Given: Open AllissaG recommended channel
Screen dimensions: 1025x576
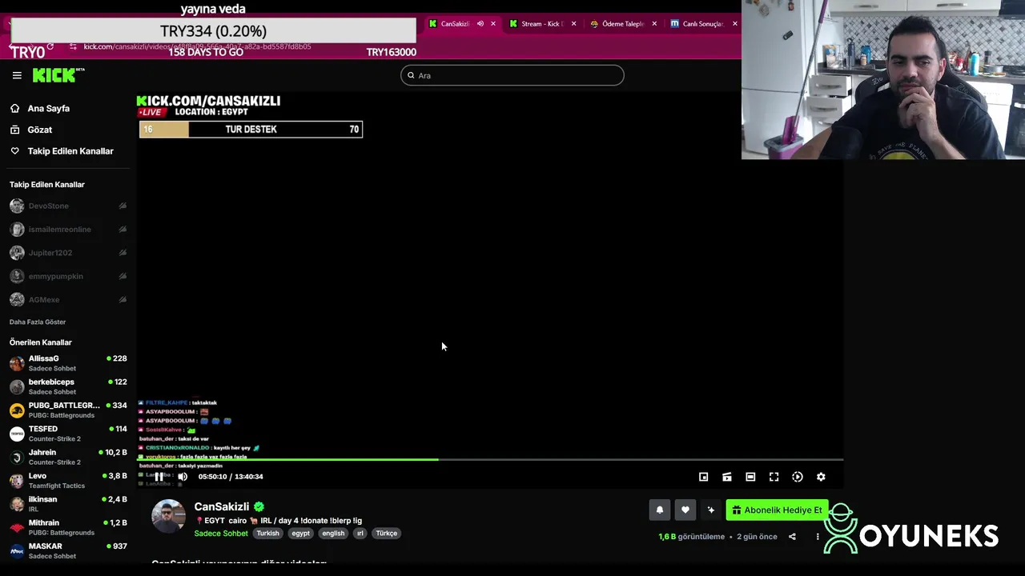Looking at the screenshot, I should coord(68,363).
